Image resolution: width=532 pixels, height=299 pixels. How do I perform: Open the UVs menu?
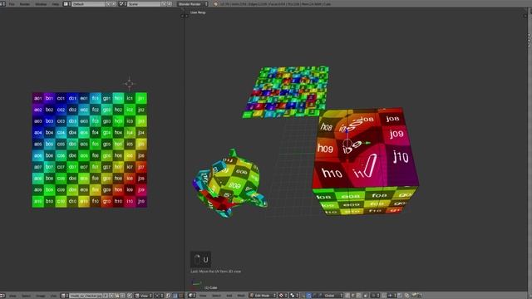(x=53, y=296)
